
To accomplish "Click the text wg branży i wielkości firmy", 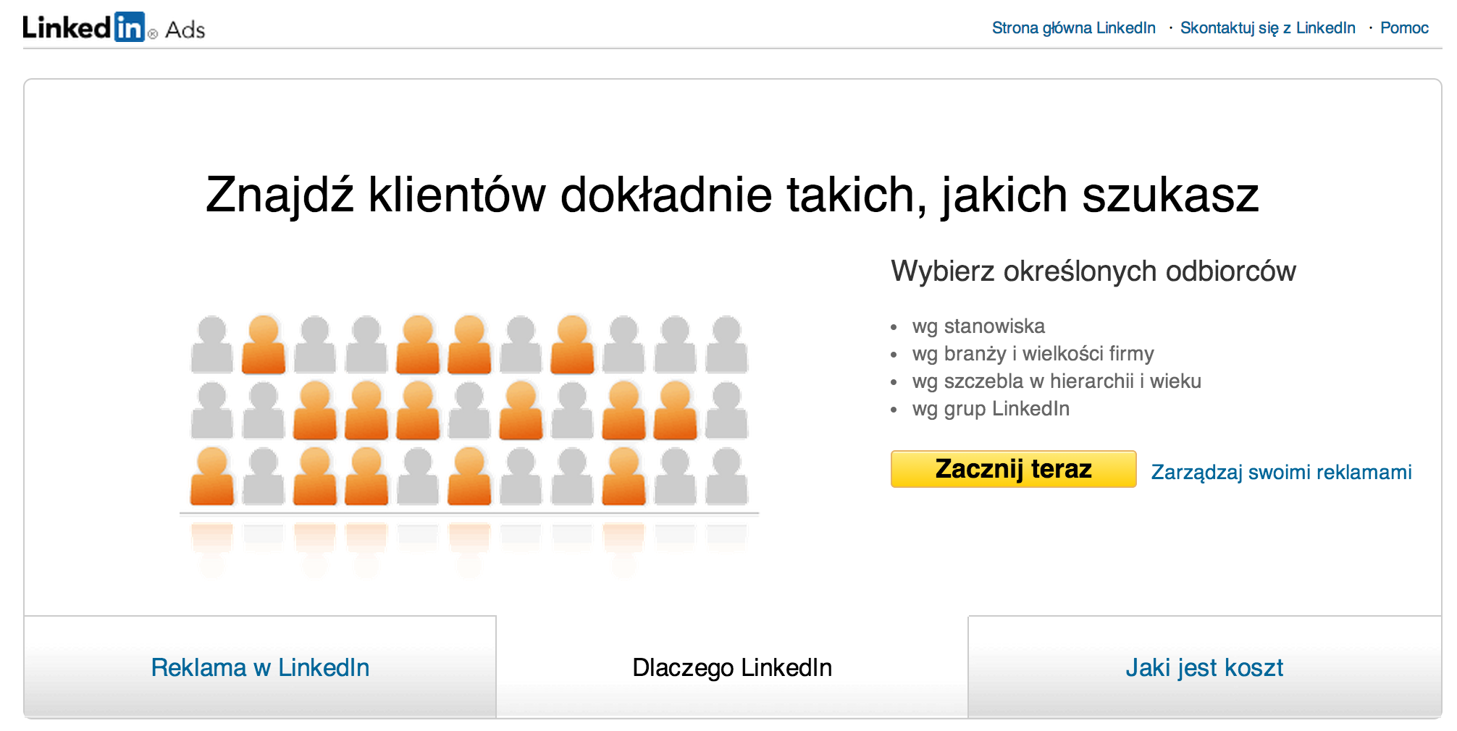I will point(1033,354).
